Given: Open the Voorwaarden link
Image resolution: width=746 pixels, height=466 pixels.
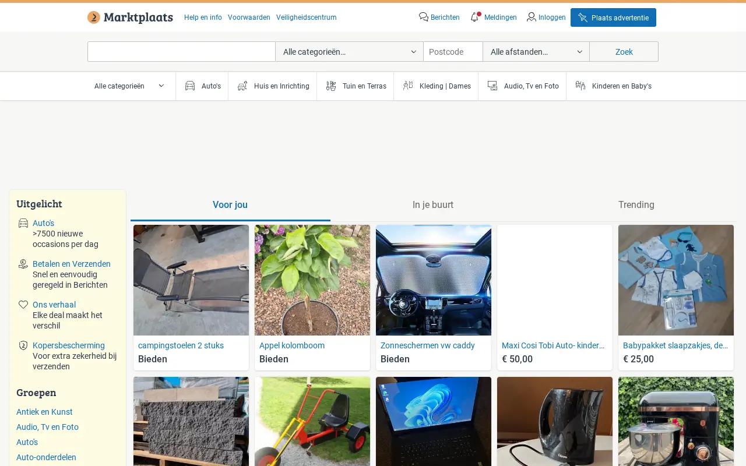Looking at the screenshot, I should (x=249, y=17).
